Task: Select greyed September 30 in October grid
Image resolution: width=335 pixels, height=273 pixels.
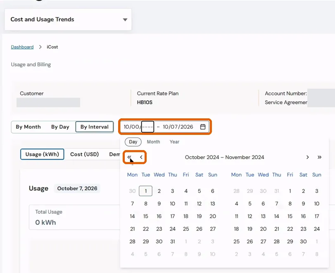Action: [x=132, y=191]
